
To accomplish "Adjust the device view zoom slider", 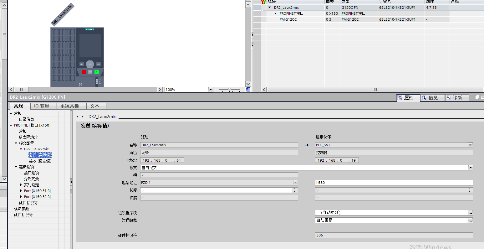I will click(x=229, y=90).
